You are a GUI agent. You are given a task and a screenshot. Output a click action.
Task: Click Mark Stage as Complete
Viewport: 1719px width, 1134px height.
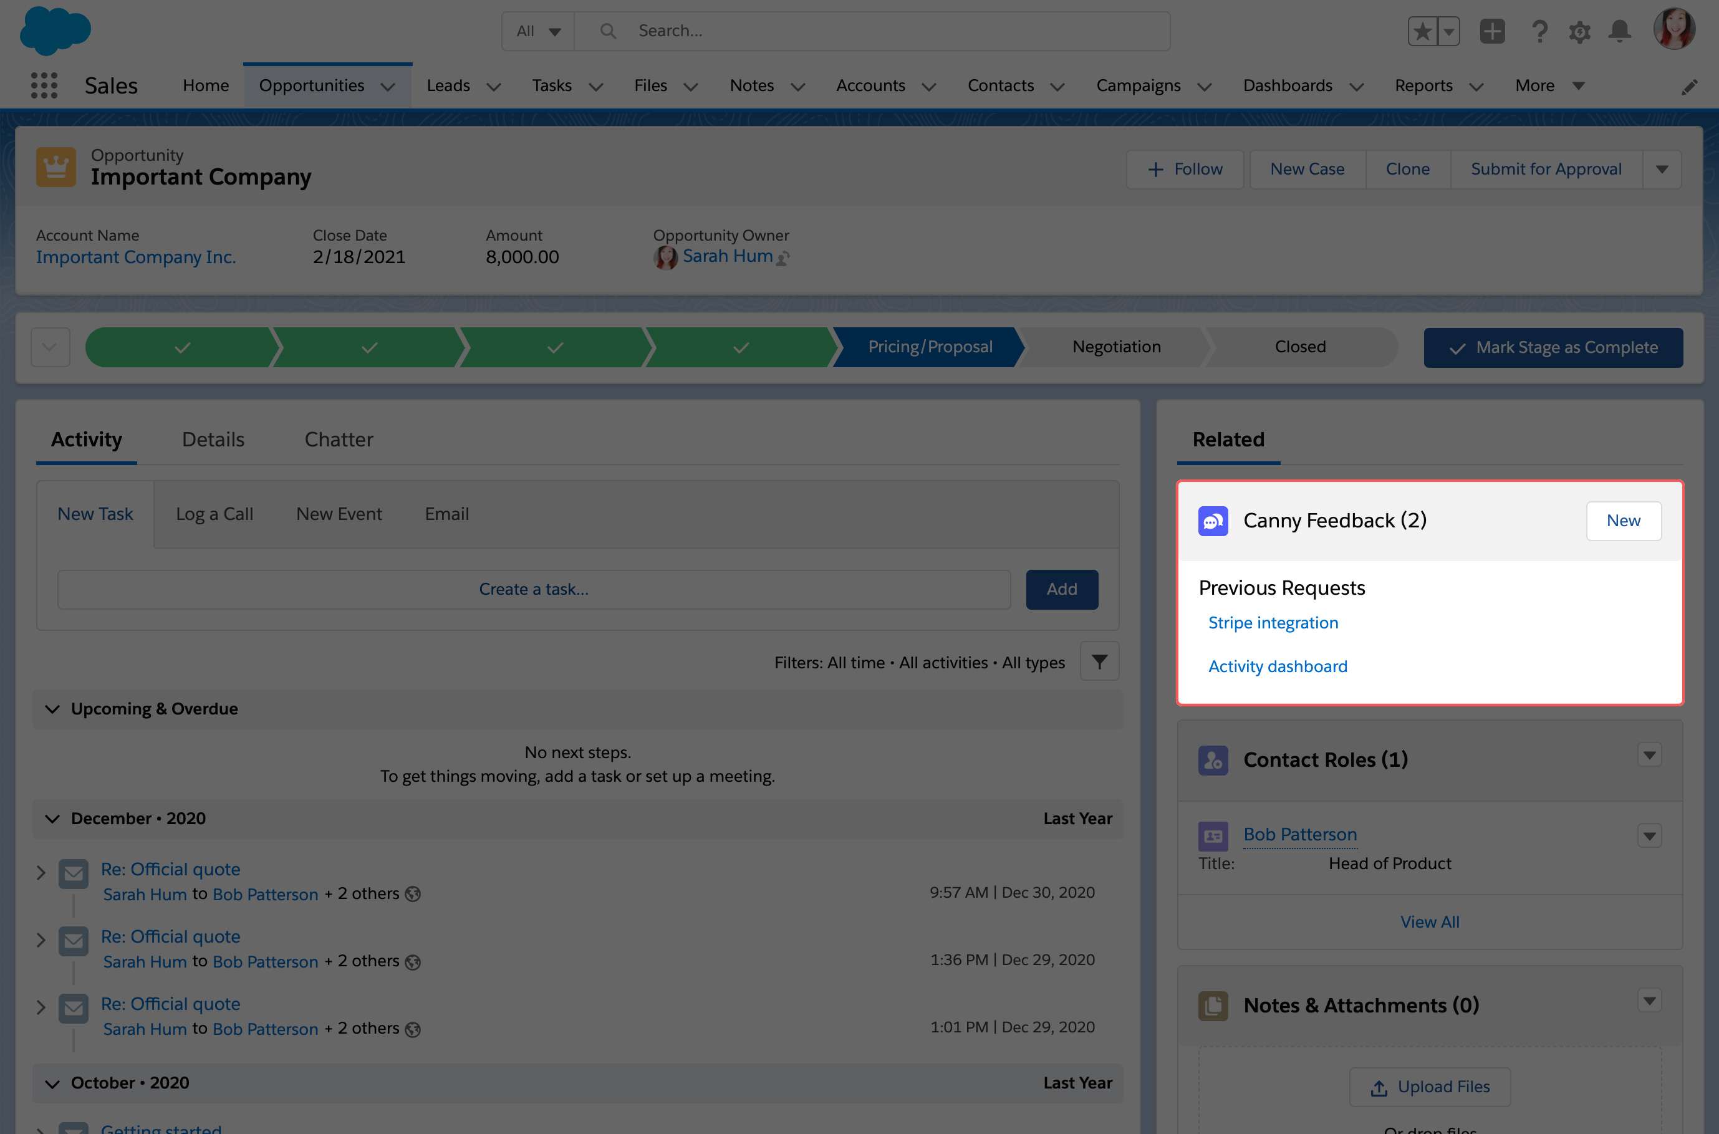click(x=1553, y=348)
